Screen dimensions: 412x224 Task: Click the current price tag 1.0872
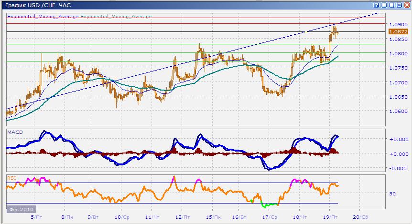398,31
